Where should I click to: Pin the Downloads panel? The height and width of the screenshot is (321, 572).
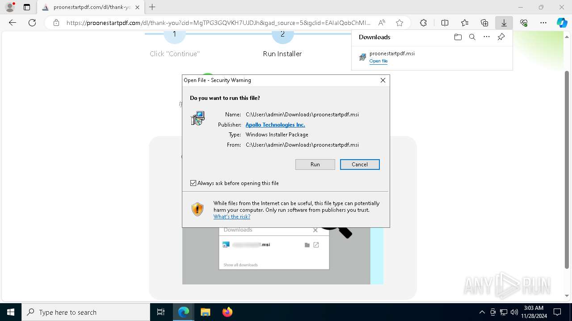pyautogui.click(x=501, y=37)
